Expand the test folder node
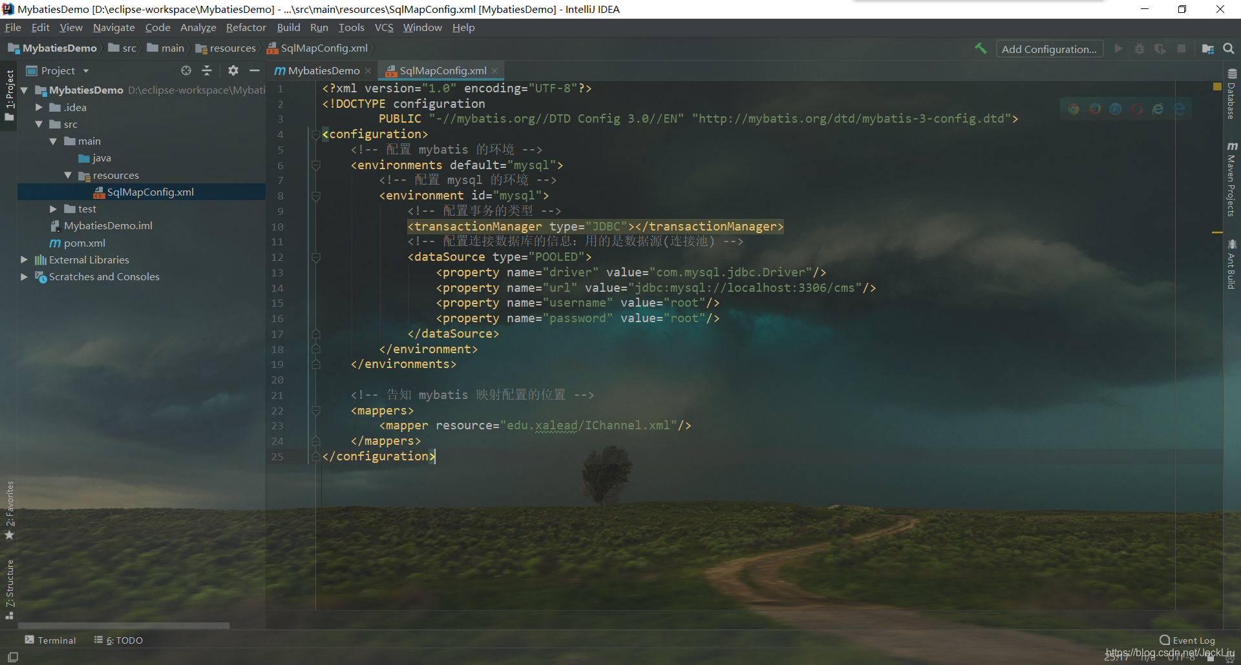 point(53,209)
